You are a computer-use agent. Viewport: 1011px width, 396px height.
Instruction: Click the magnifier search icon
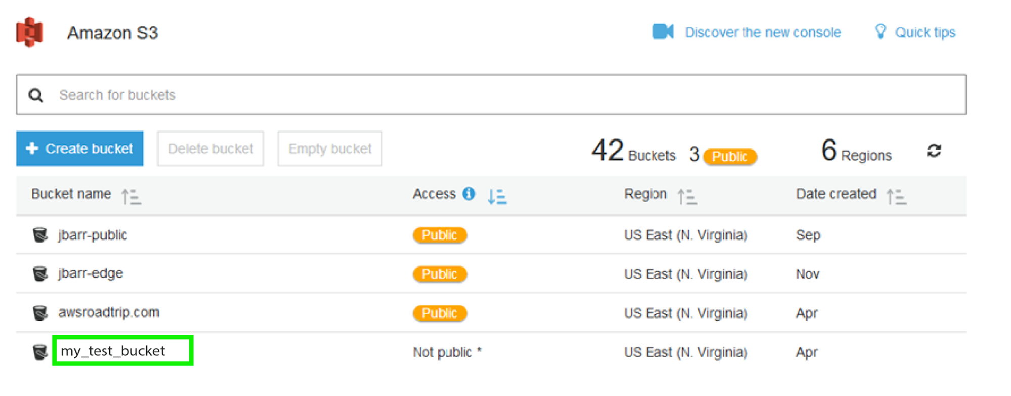click(x=36, y=95)
